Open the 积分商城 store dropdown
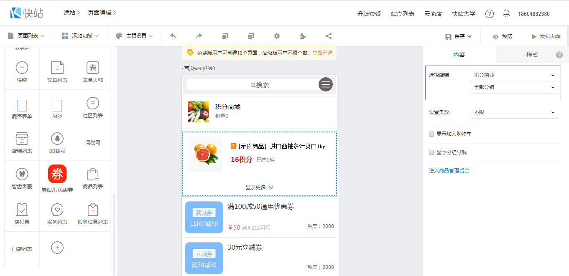This screenshot has height=276, width=569. 514,75
